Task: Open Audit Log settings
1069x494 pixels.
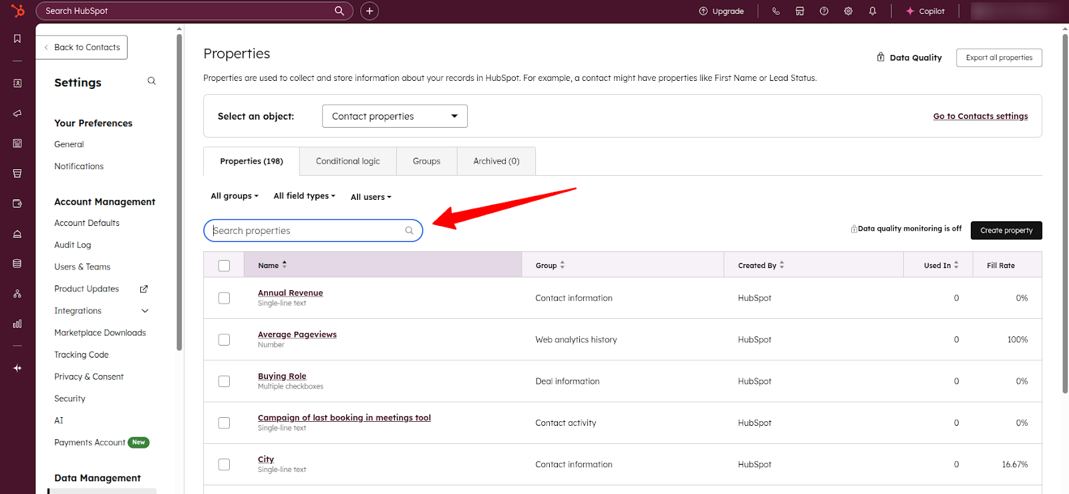Action: [73, 245]
